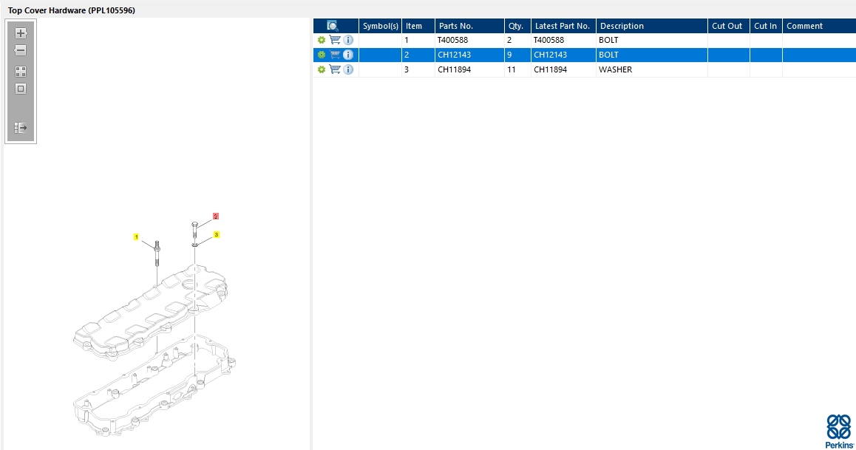The width and height of the screenshot is (856, 450).
Task: Click green gear icon for CH11894 row
Action: (321, 69)
